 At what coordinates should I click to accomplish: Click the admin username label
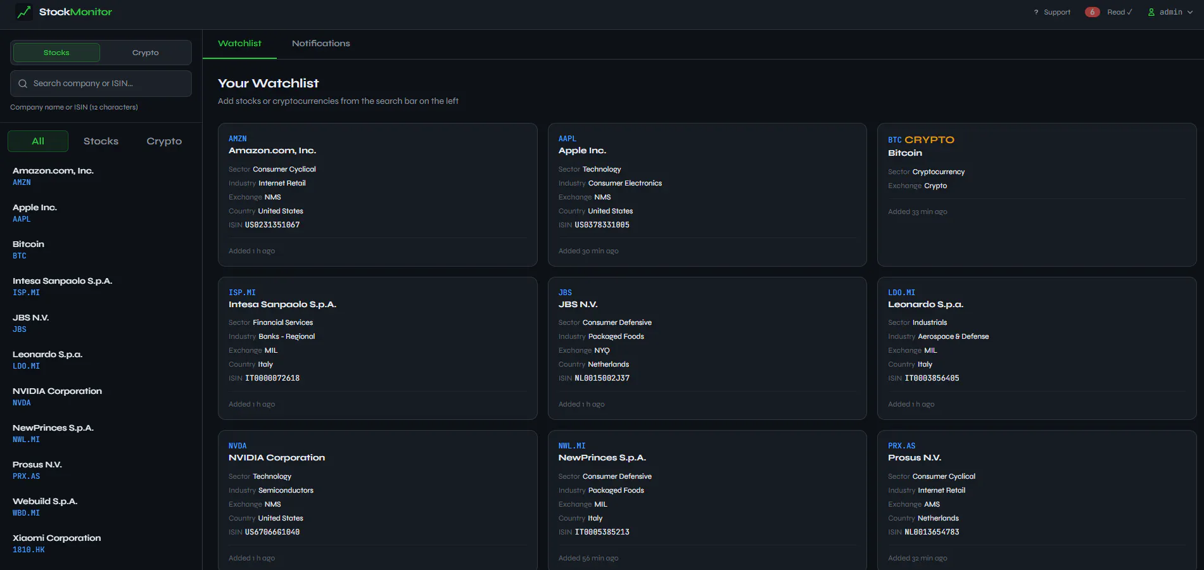point(1170,12)
